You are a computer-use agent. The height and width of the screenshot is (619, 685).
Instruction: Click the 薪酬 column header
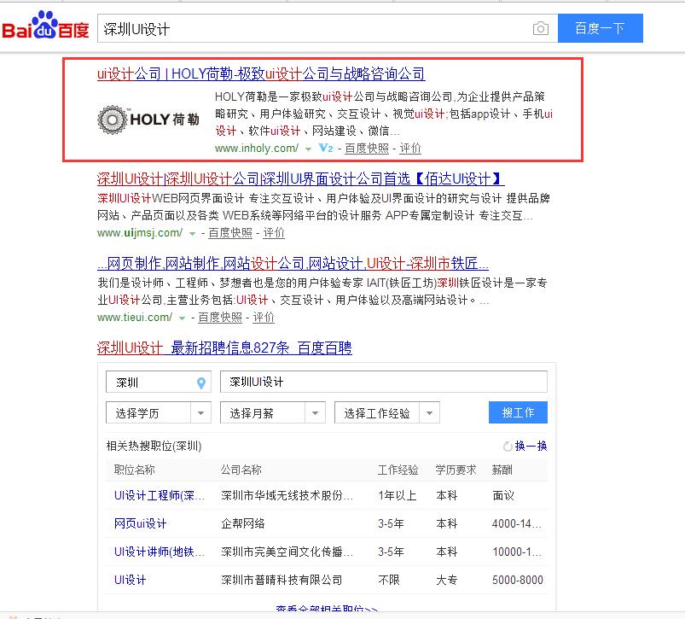[502, 470]
